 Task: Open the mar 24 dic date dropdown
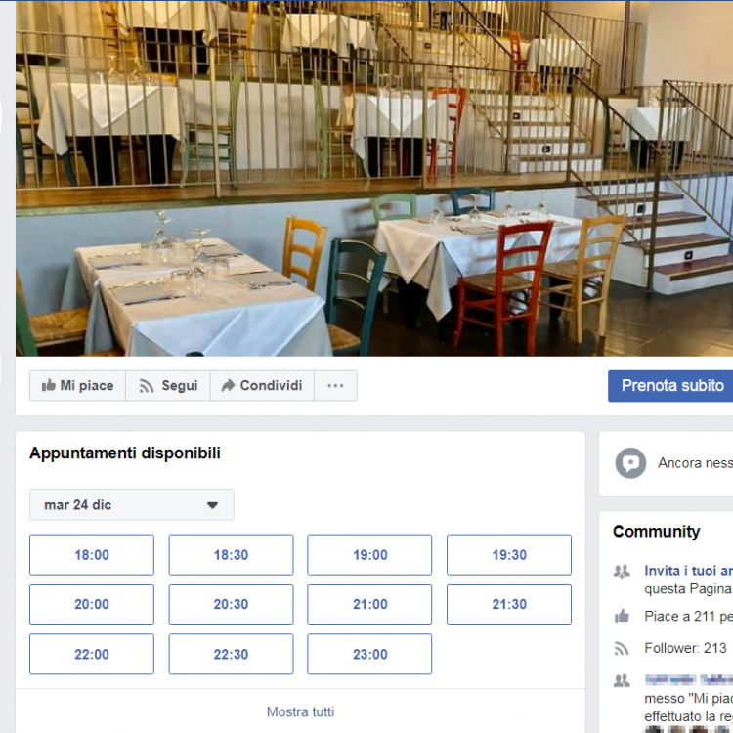pos(132,505)
